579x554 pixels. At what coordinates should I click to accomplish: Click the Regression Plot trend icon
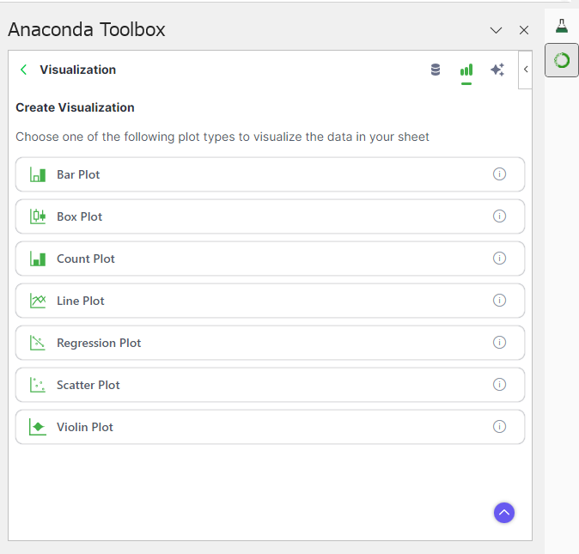38,343
